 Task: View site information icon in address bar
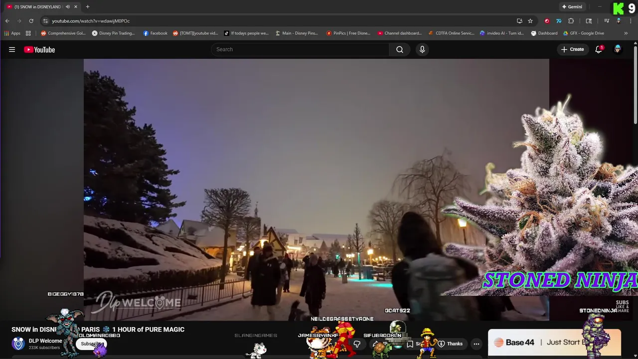[x=45, y=21]
